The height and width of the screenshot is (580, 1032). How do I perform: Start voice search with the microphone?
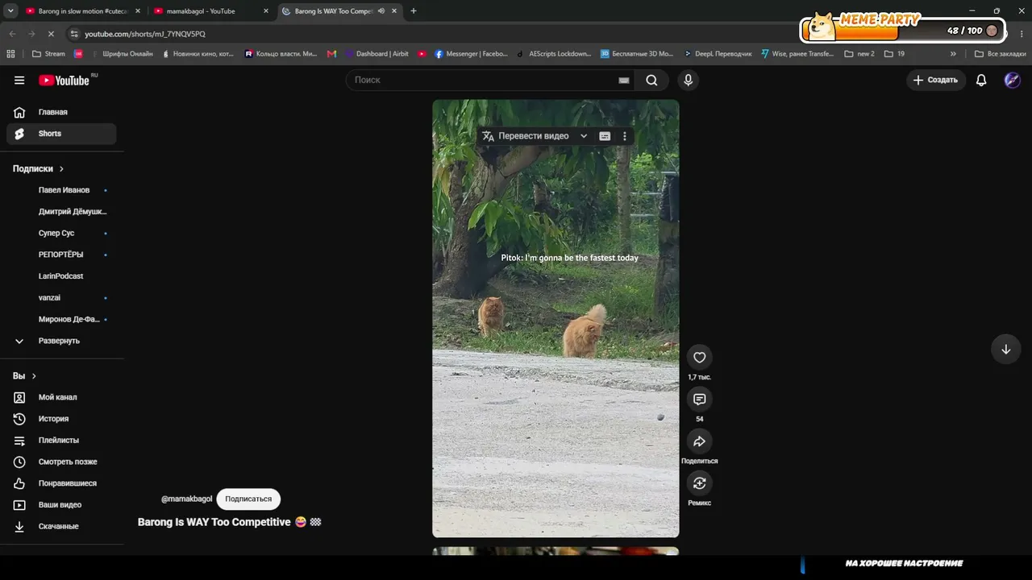coord(688,80)
